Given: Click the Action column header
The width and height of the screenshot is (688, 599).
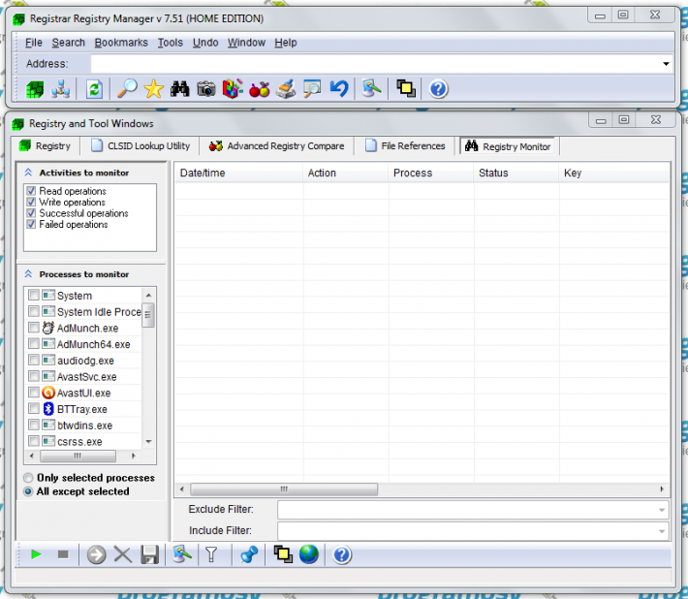Looking at the screenshot, I should click(345, 173).
